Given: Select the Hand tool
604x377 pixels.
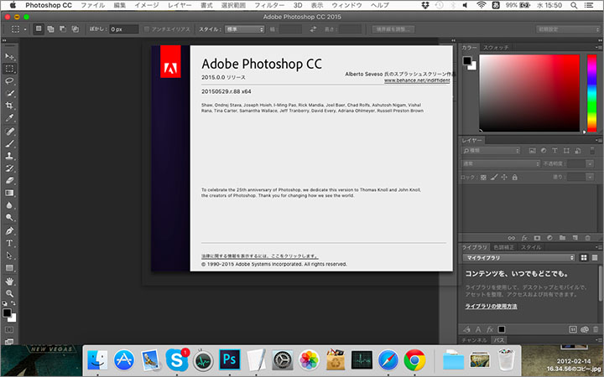Looking at the screenshot, I should coord(9,281).
